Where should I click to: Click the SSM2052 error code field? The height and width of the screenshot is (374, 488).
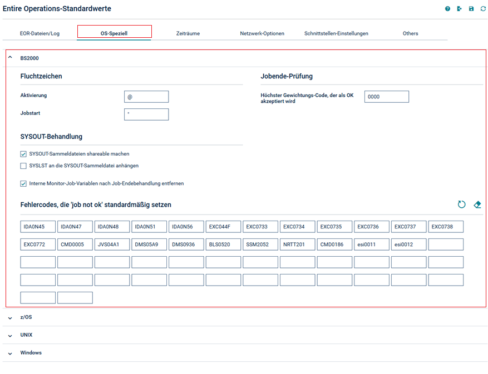click(260, 245)
